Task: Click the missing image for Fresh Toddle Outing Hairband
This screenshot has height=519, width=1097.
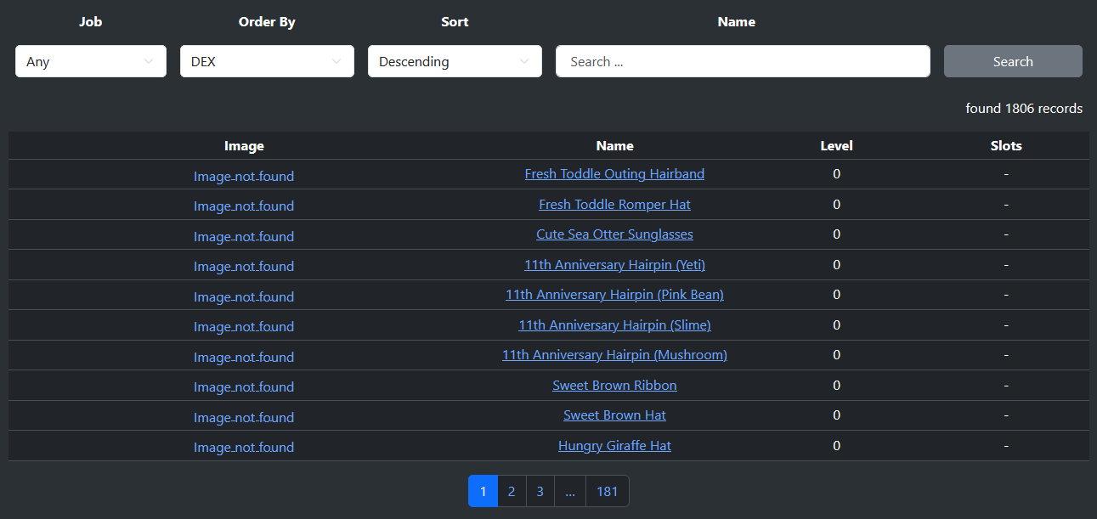Action: 244,177
